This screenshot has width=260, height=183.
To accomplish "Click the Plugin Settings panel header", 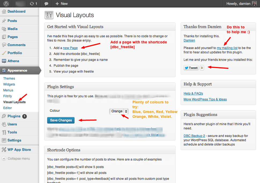I will (x=110, y=87).
